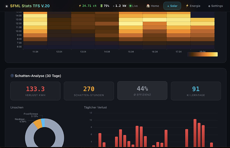Click the gear icon in Settings tab

(209, 6)
